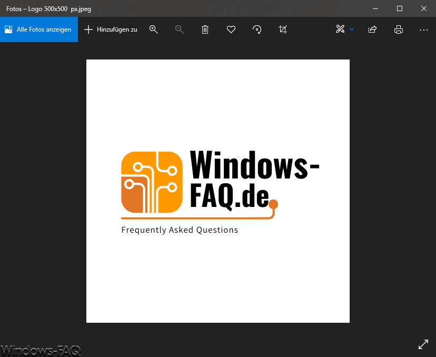Open the Hinzufügen zu option
The width and height of the screenshot is (436, 357).
[111, 29]
